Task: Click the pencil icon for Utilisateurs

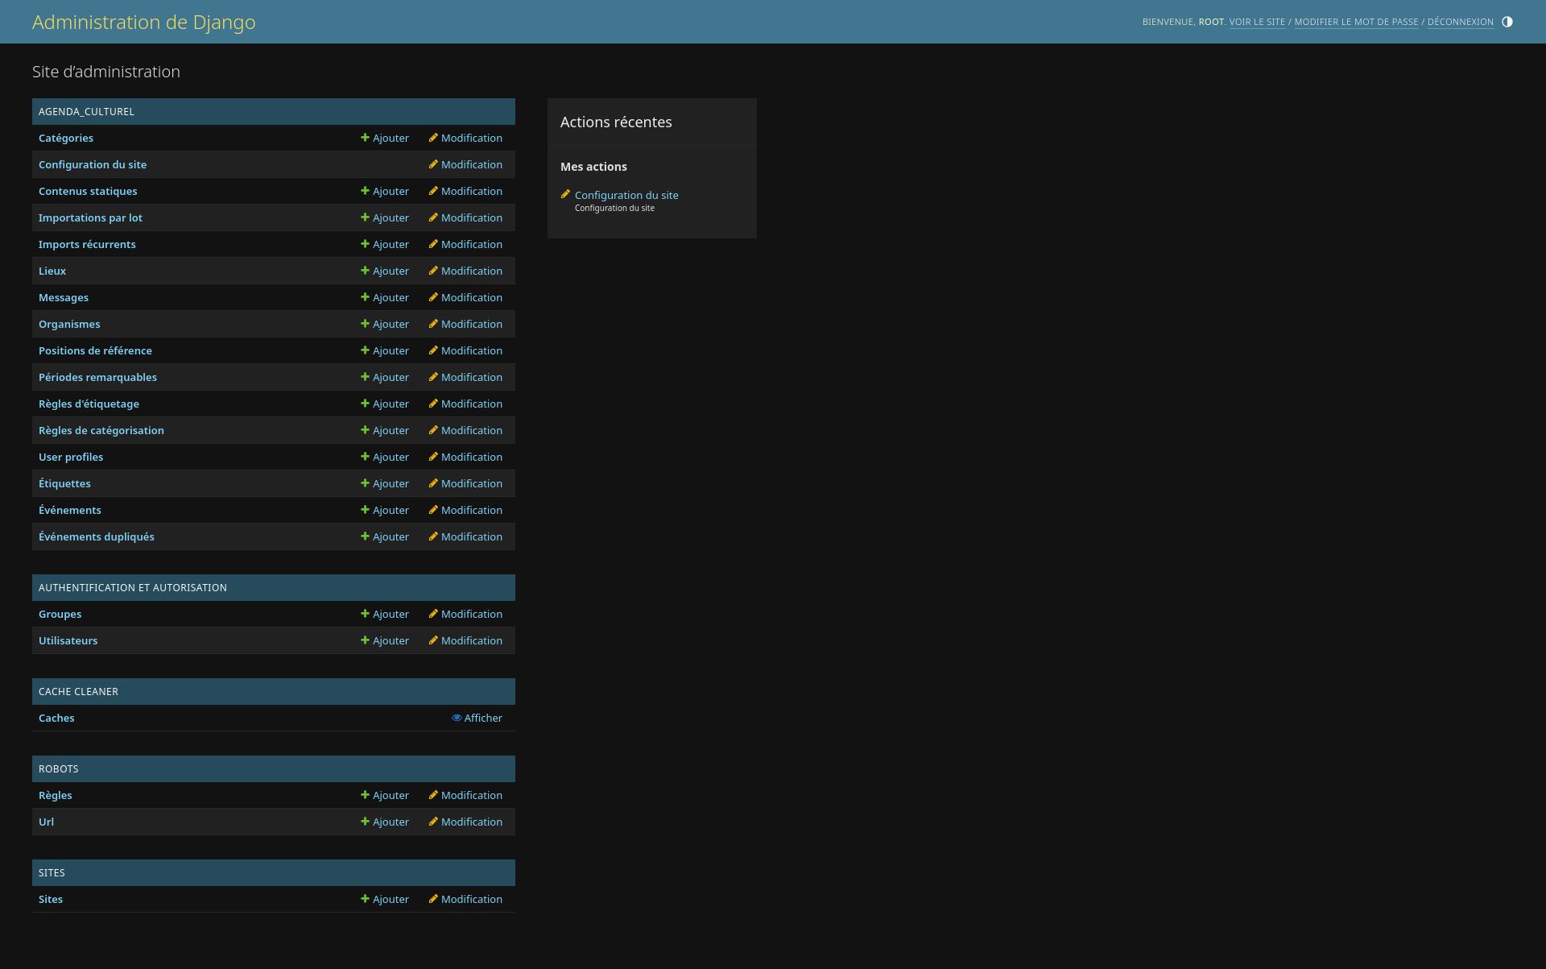Action: coord(433,640)
